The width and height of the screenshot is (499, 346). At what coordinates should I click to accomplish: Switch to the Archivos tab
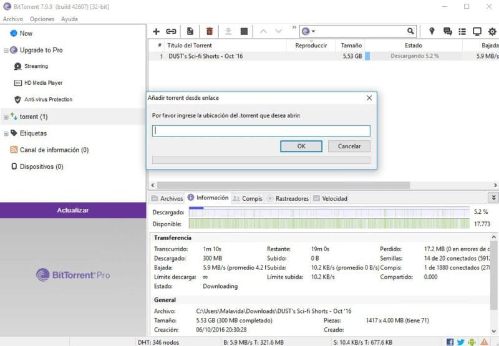[x=167, y=198]
